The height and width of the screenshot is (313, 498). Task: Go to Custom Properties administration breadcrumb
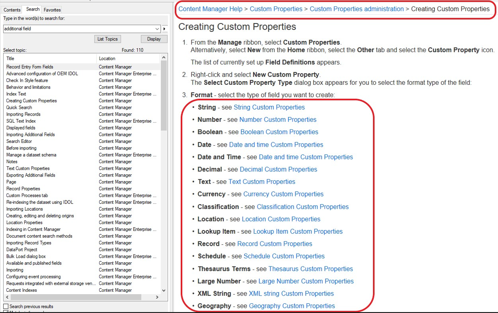click(356, 9)
